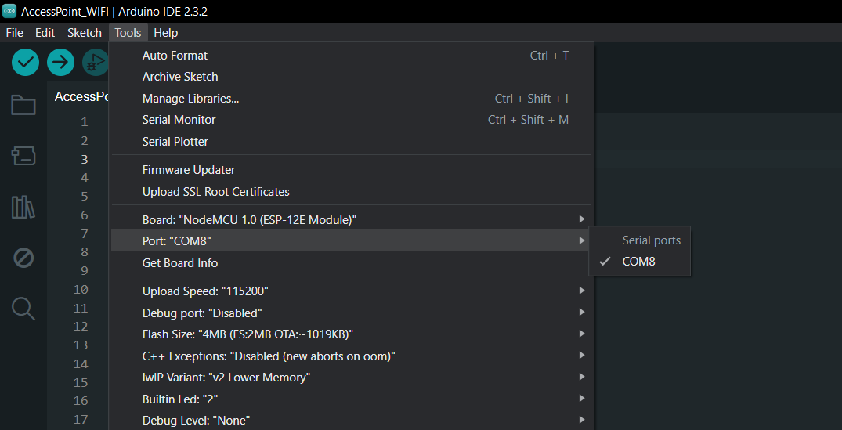The width and height of the screenshot is (842, 430).
Task: Open the Boards Manager sidebar icon
Action: click(x=23, y=156)
